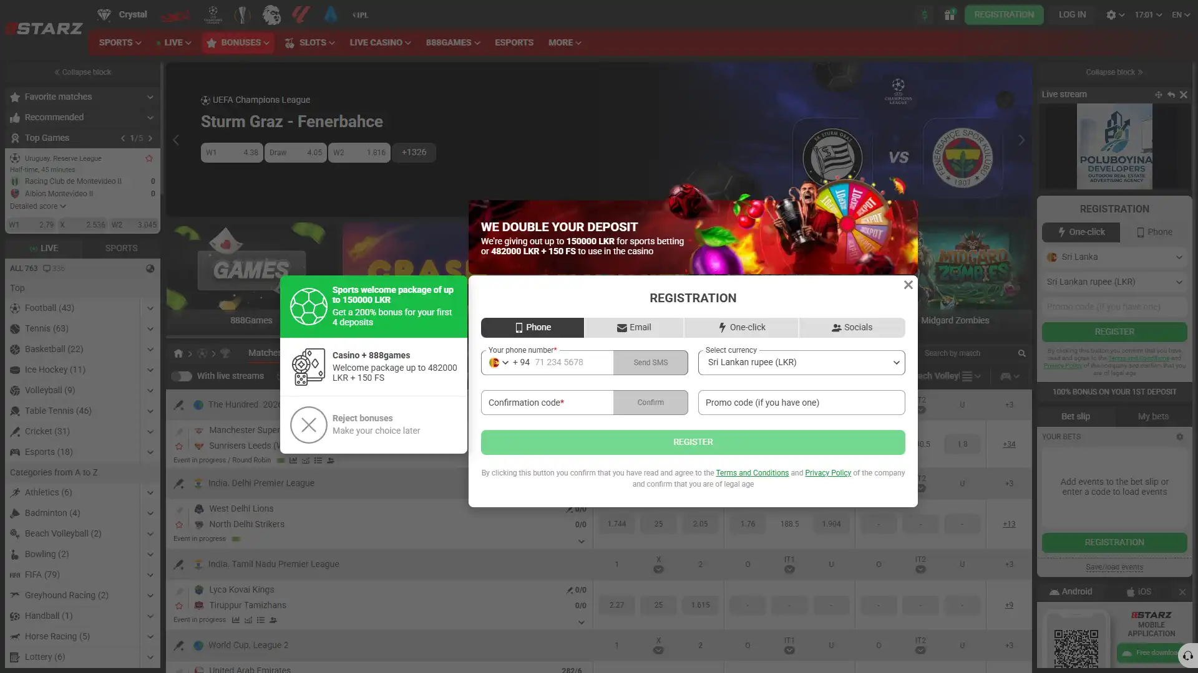Close the registration dialog with X
The width and height of the screenshot is (1198, 673).
(x=908, y=285)
